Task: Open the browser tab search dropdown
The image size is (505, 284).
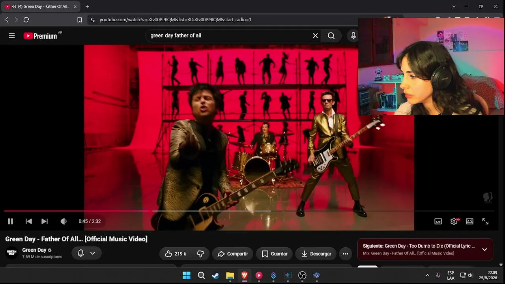Action: (x=454, y=7)
